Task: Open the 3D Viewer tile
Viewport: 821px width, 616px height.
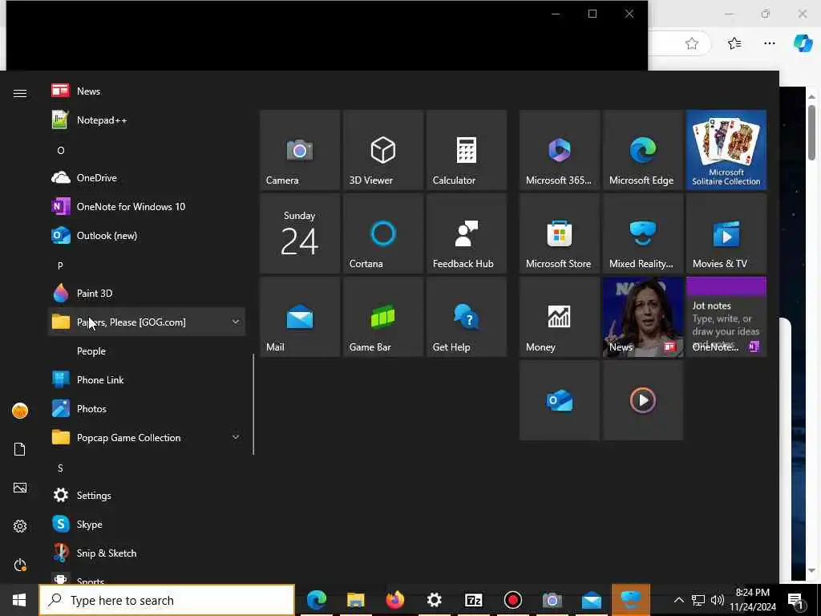Action: click(382, 150)
